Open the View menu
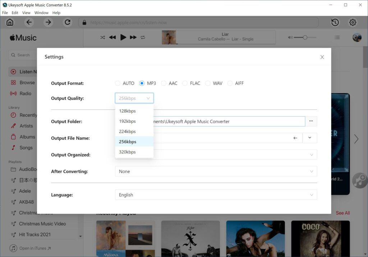The width and height of the screenshot is (368, 257). 26,13
